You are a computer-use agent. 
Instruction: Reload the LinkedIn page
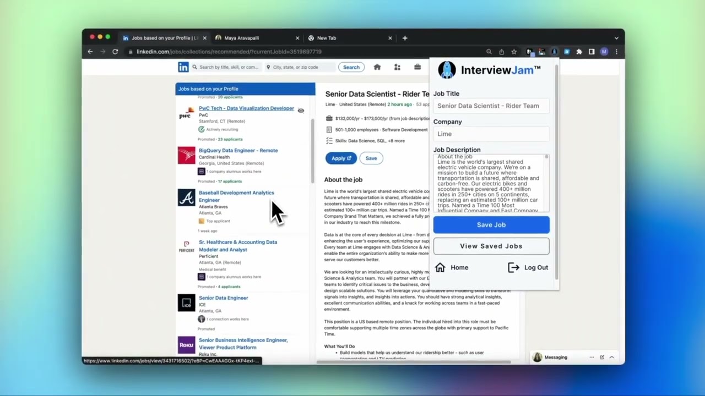click(x=115, y=52)
